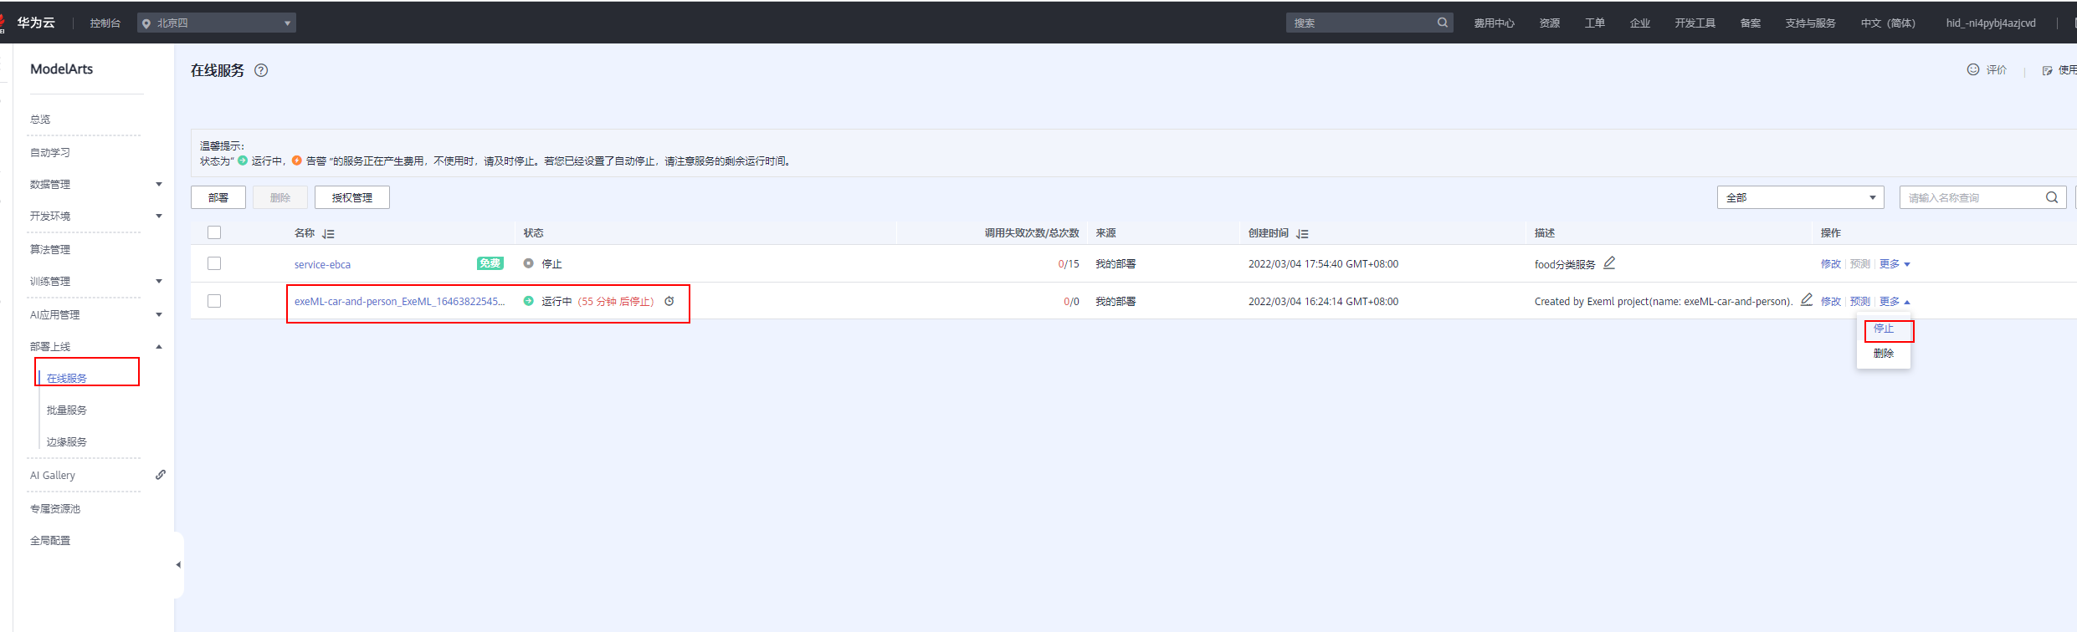Click the external link icon beside AI Gallery

coord(161,475)
